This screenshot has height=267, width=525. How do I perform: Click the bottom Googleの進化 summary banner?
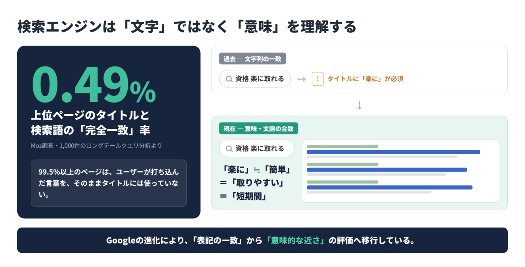pyautogui.click(x=262, y=240)
